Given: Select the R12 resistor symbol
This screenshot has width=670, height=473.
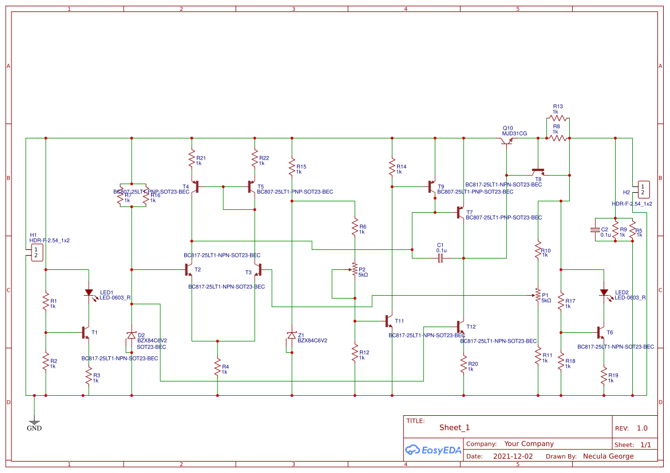Looking at the screenshot, I should (355, 353).
